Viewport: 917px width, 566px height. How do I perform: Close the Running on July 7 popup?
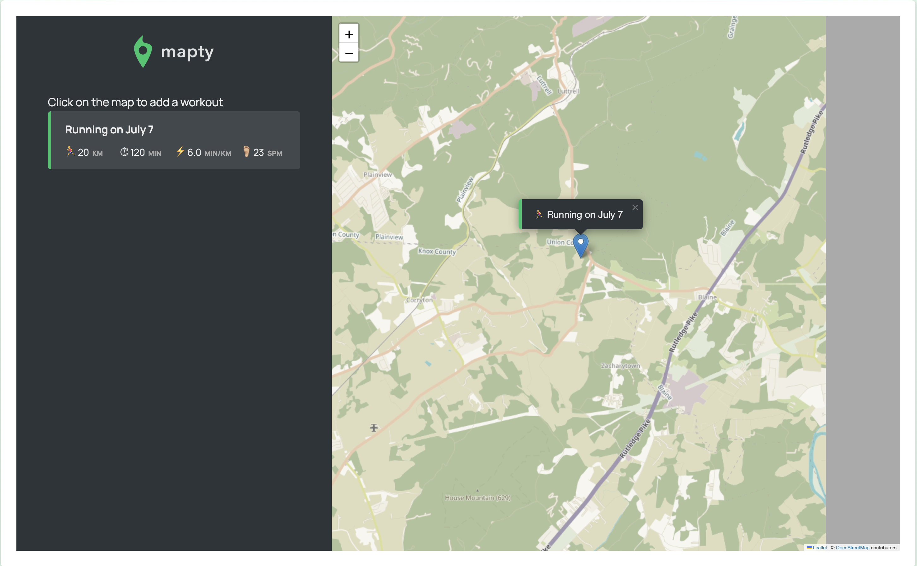click(x=635, y=207)
